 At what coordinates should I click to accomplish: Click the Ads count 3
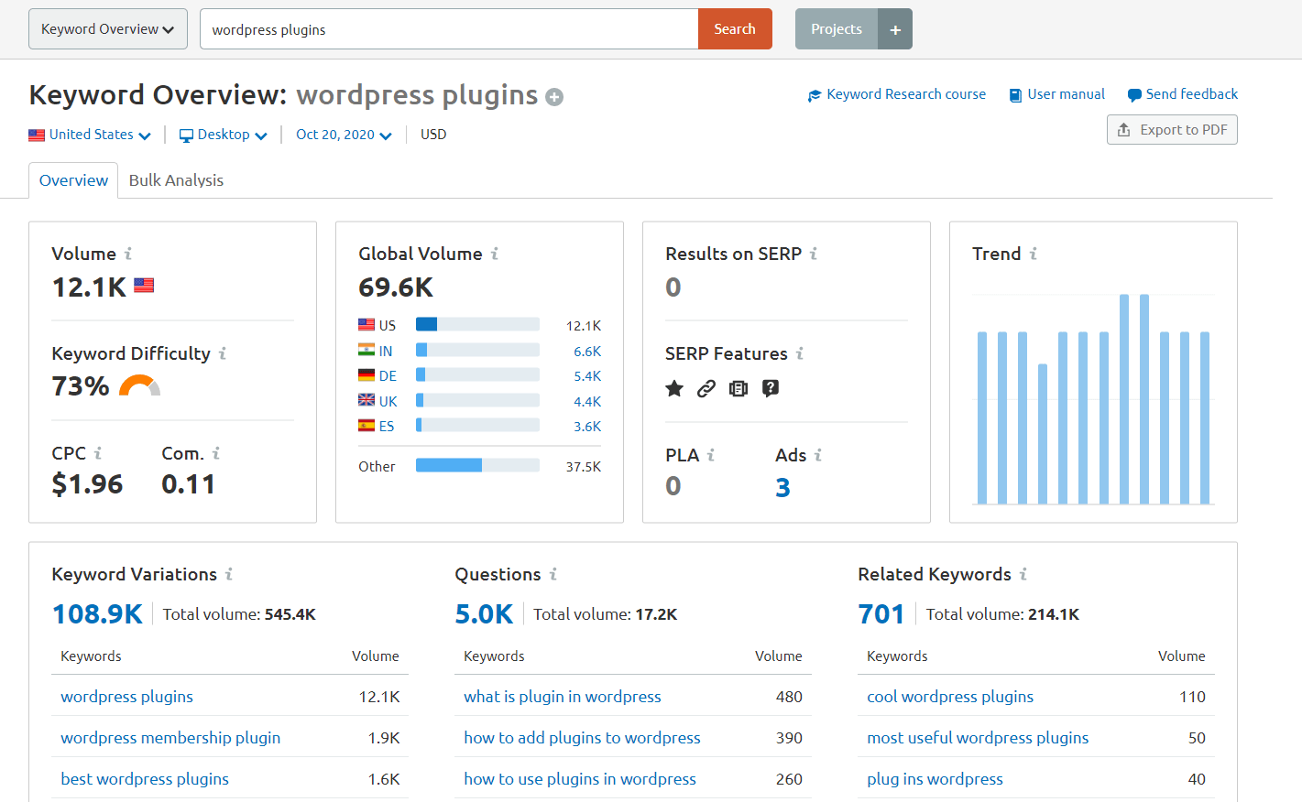click(x=782, y=487)
